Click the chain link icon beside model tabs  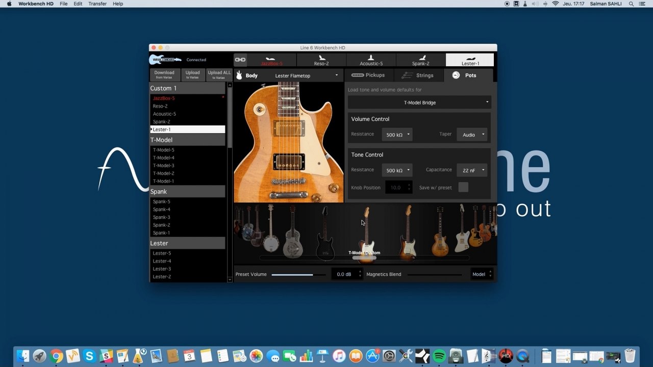(x=240, y=60)
